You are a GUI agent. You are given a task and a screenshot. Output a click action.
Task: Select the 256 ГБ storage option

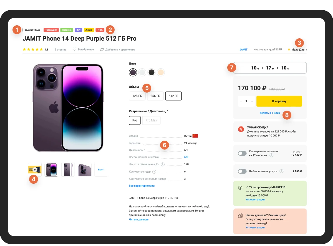tap(155, 96)
